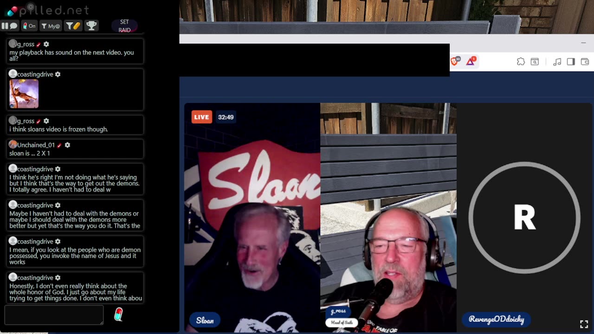Click coastingdrive username above 'Honestly' message
The width and height of the screenshot is (594, 334).
coord(35,278)
